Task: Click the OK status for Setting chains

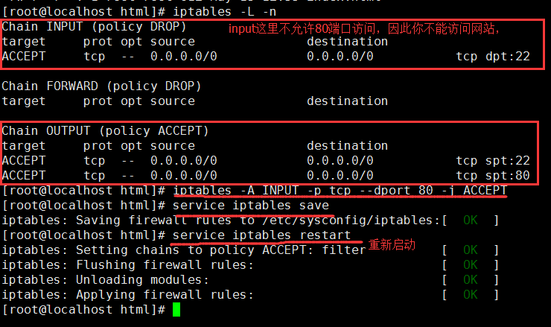Action: click(x=471, y=250)
